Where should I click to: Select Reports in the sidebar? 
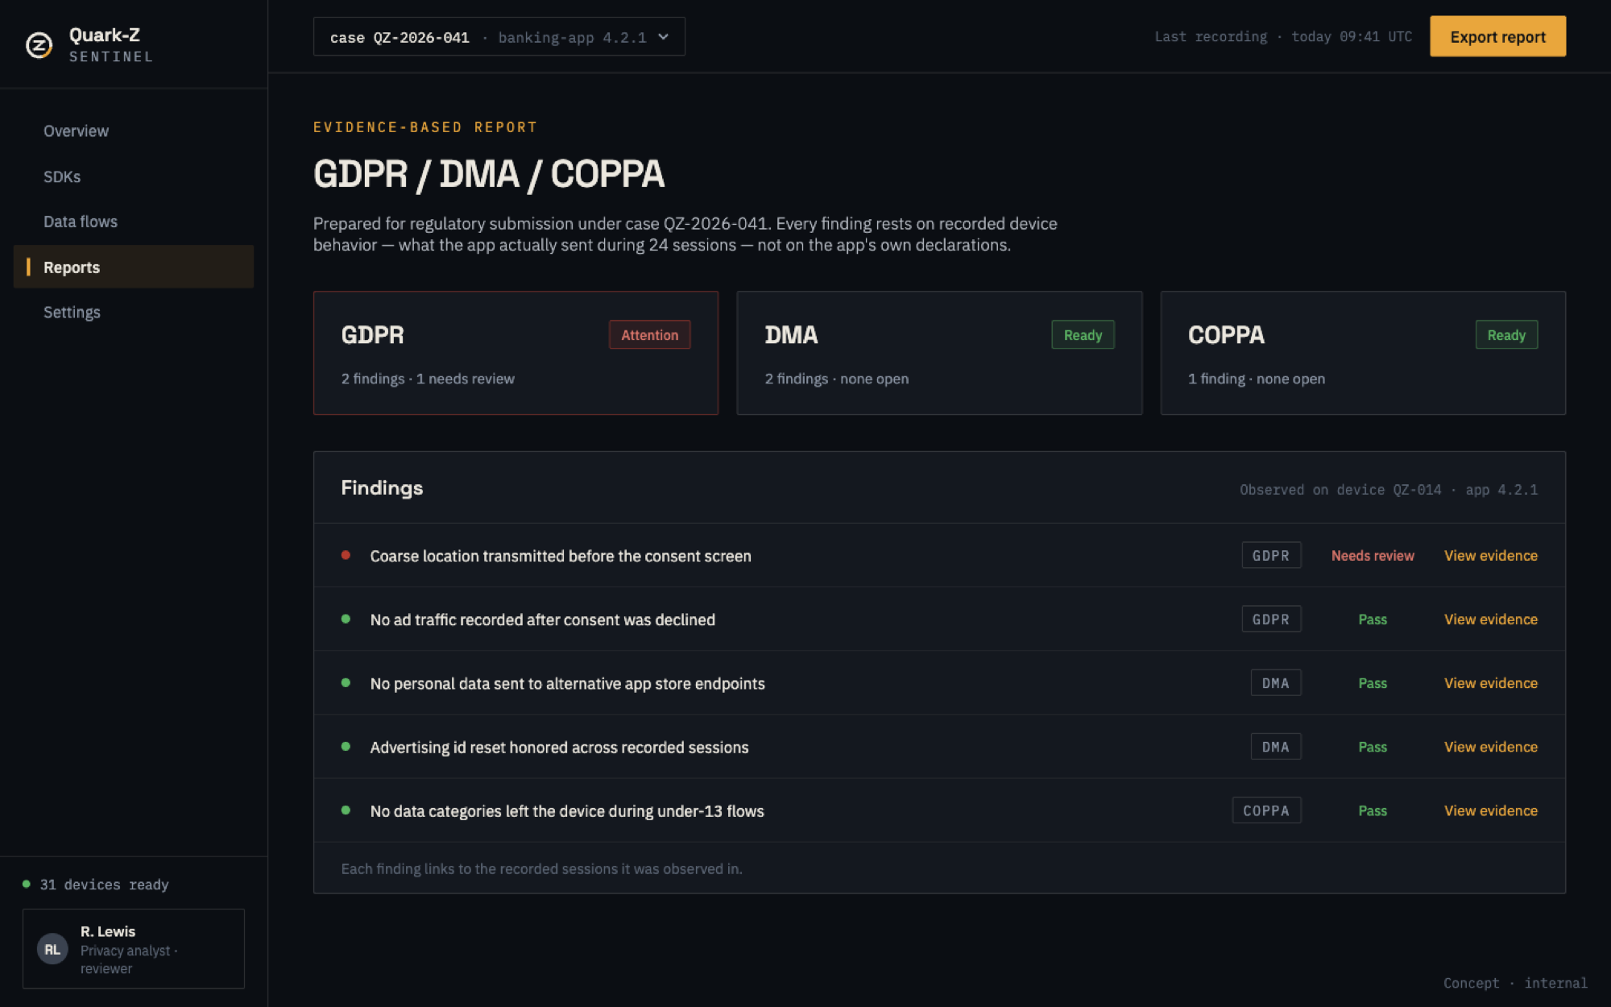tap(134, 267)
